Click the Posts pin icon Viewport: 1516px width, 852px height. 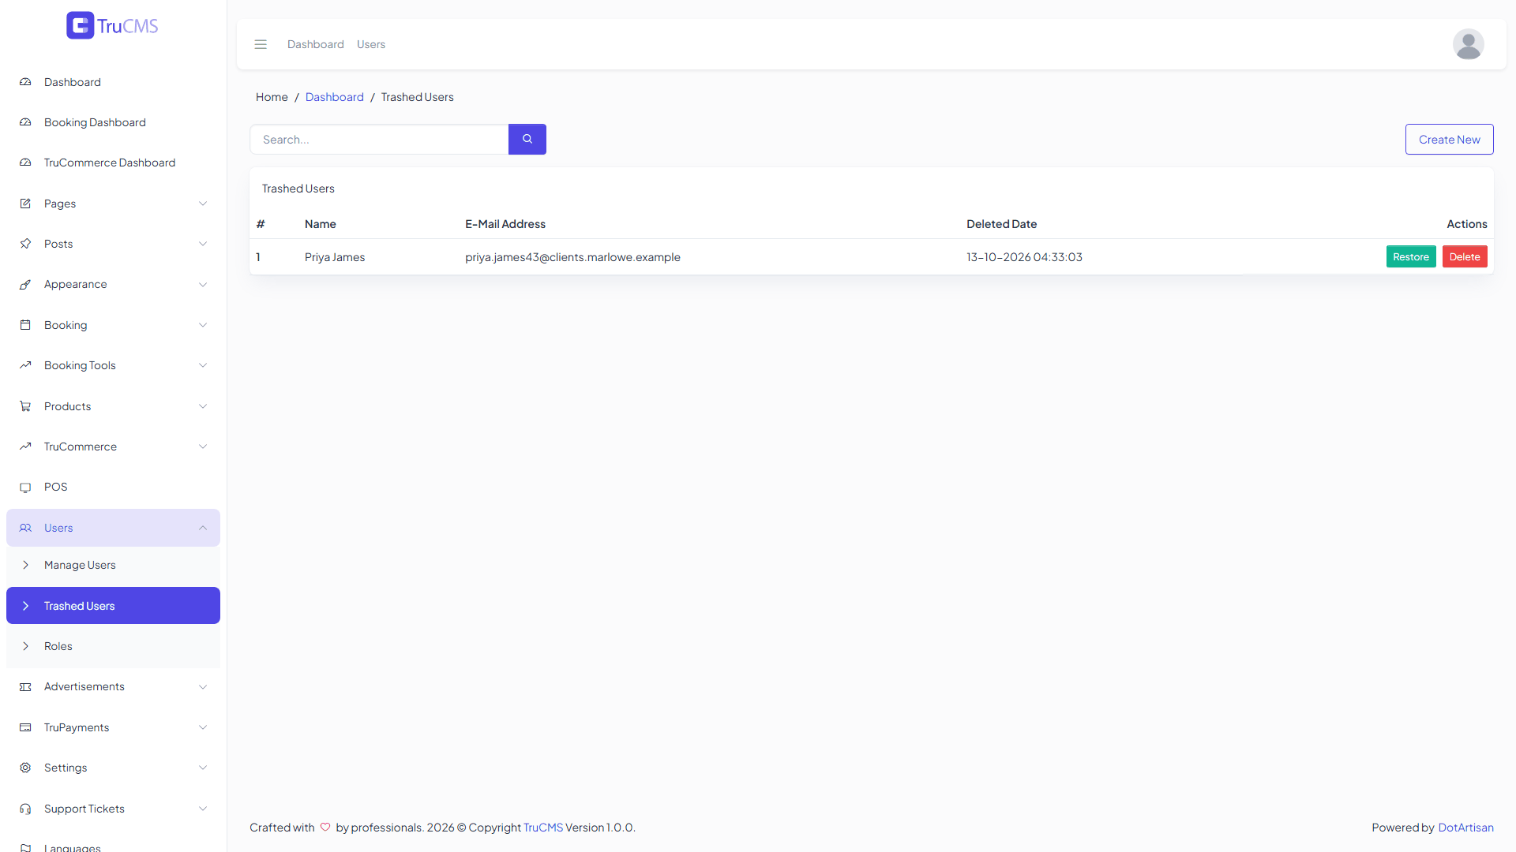pyautogui.click(x=25, y=244)
